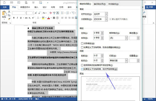The height and width of the screenshot is (101, 156).
Task: Increase font size with the large A
Action: [x=36, y=13]
